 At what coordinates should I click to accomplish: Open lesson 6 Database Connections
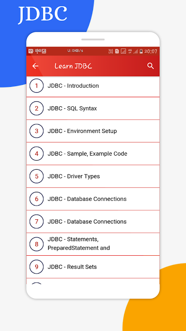pyautogui.click(x=93, y=199)
